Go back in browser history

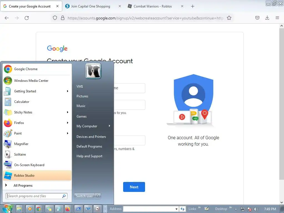click(x=7, y=18)
